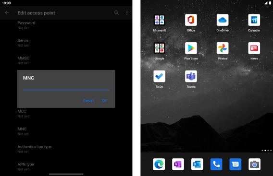Focus the MNC text input field
Screen dimensions: 273x176
click(x=66, y=88)
